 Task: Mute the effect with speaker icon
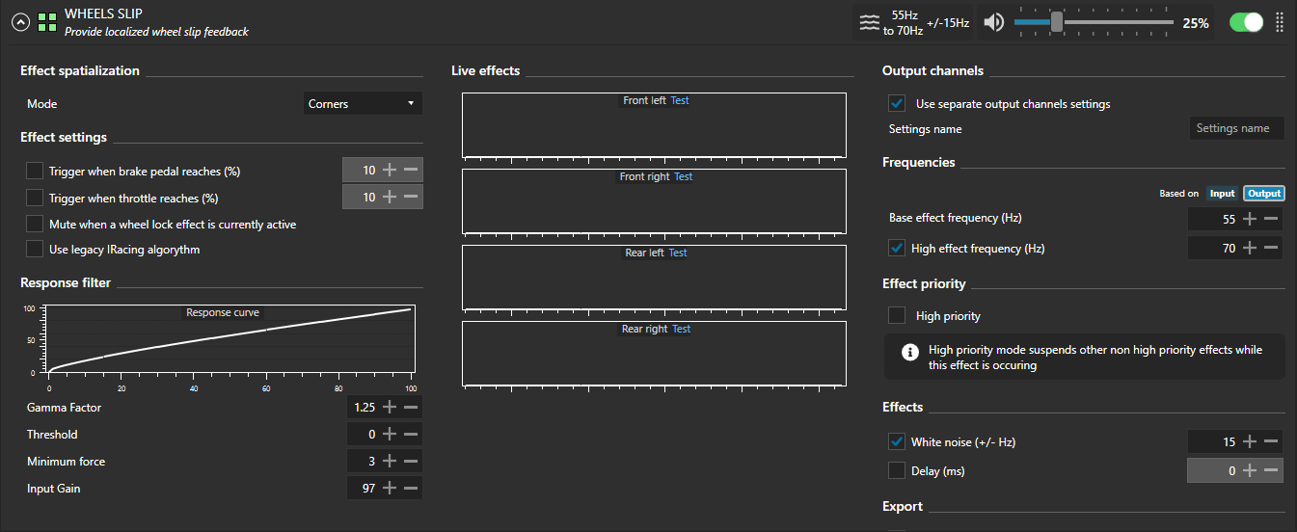(994, 22)
